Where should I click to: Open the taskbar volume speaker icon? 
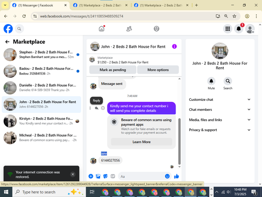[x=228, y=192]
